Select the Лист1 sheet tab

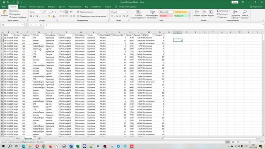[x=18, y=138]
